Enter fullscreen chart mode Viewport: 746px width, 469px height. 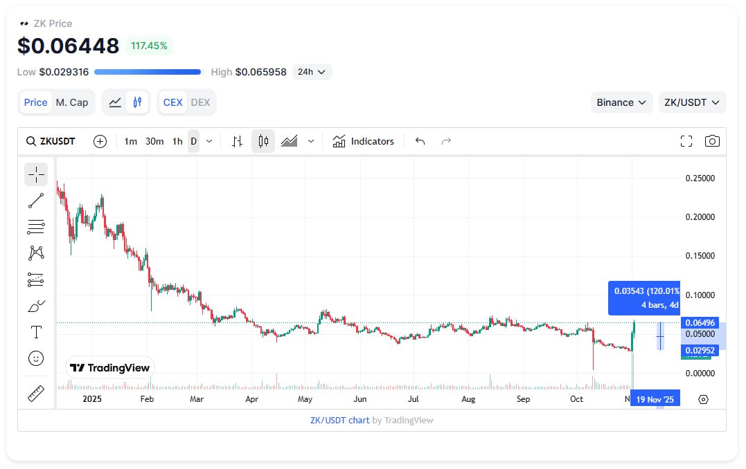pos(686,141)
